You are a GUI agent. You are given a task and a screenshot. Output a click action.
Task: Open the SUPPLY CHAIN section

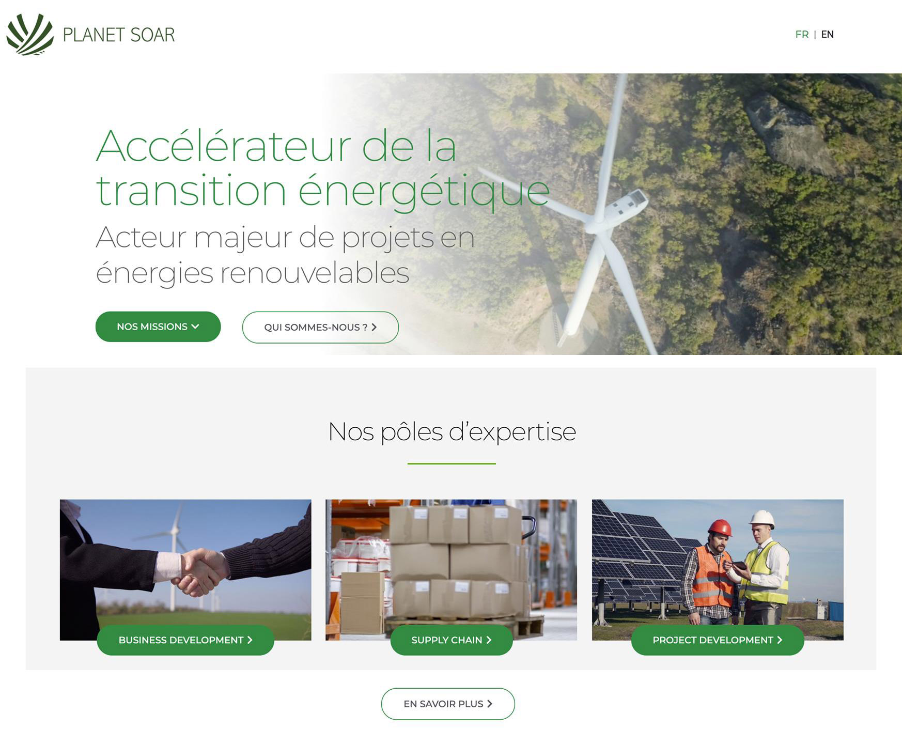(x=452, y=640)
